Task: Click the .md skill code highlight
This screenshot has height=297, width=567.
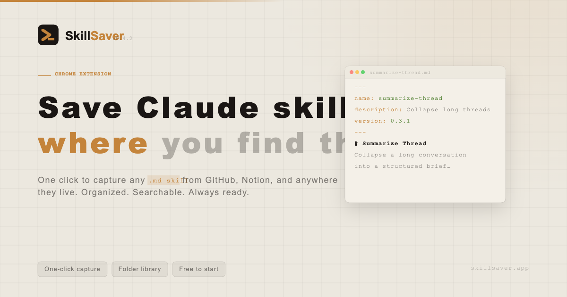Action: pyautogui.click(x=164, y=180)
